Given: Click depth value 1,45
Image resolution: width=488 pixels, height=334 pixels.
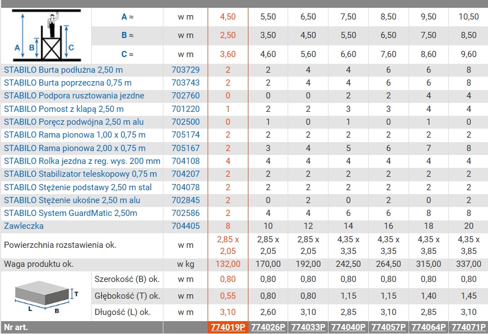Looking at the screenshot, I should (x=469, y=296).
